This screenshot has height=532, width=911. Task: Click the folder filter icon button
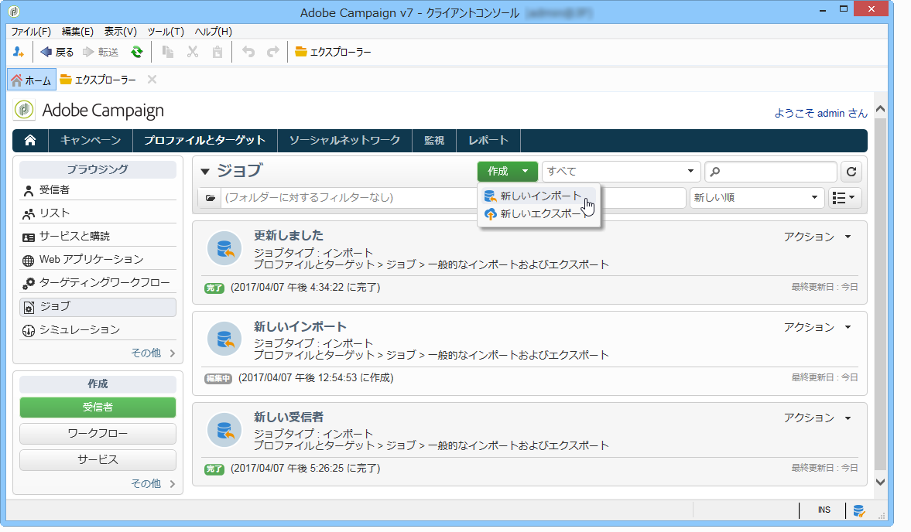tap(210, 198)
